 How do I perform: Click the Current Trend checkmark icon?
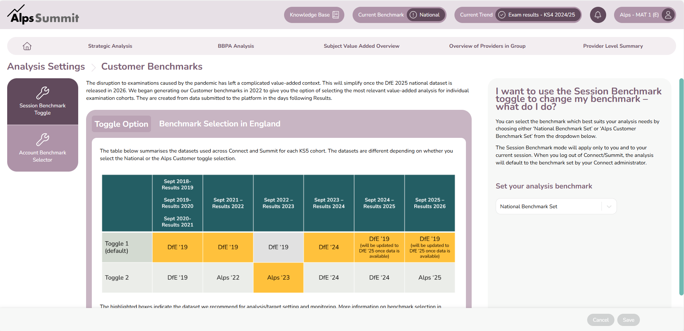pos(502,15)
